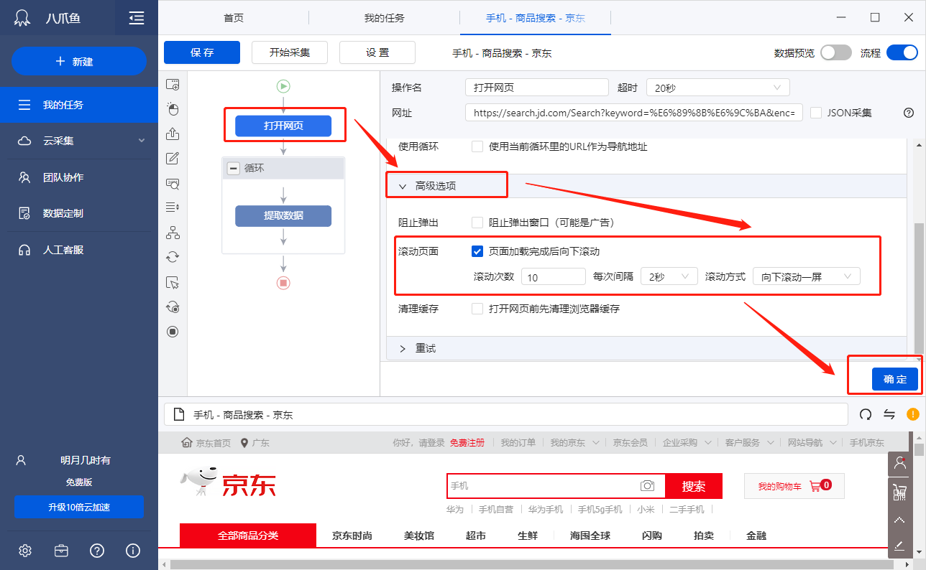Image resolution: width=926 pixels, height=570 pixels.
Task: Collapse the 循环 box with minus button
Action: point(233,169)
